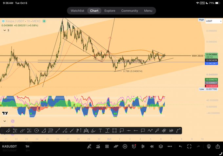Open the alert clock icon
Screen dimensions: 223x156
click(x=134, y=146)
